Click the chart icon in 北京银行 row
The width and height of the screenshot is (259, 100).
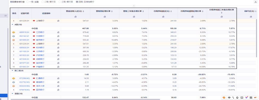point(58,51)
